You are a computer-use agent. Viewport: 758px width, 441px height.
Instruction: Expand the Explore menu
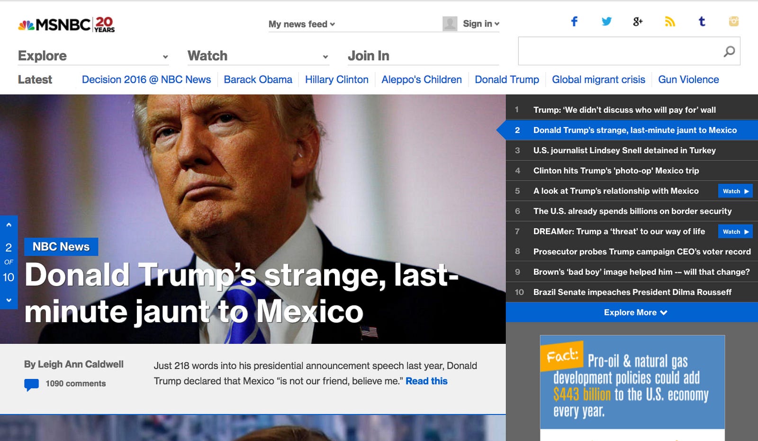pos(93,56)
